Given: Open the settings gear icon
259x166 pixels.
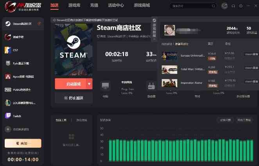Looking at the screenshot, I should point(241,6).
